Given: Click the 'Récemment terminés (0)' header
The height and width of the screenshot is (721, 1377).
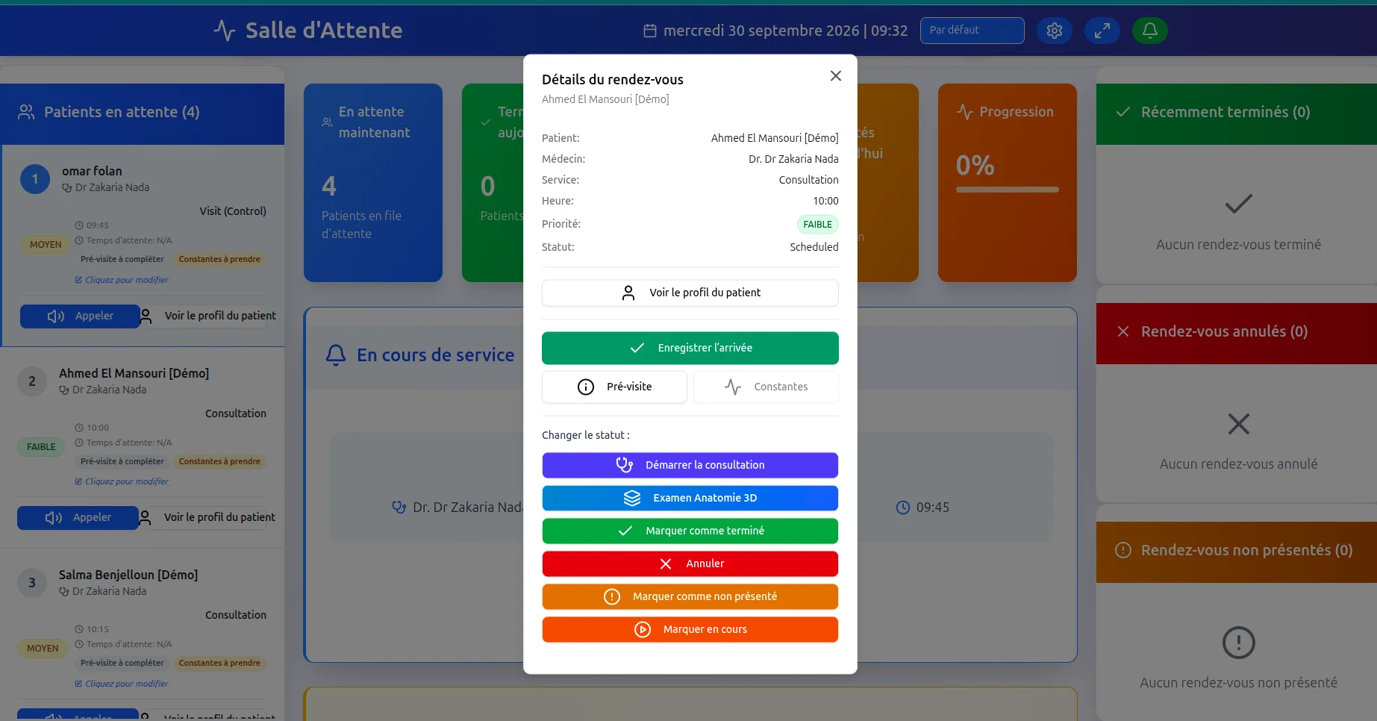Looking at the screenshot, I should coord(1237,113).
